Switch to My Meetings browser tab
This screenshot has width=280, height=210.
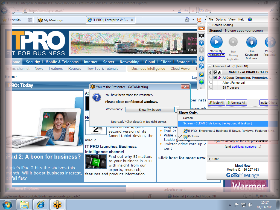click(62, 20)
